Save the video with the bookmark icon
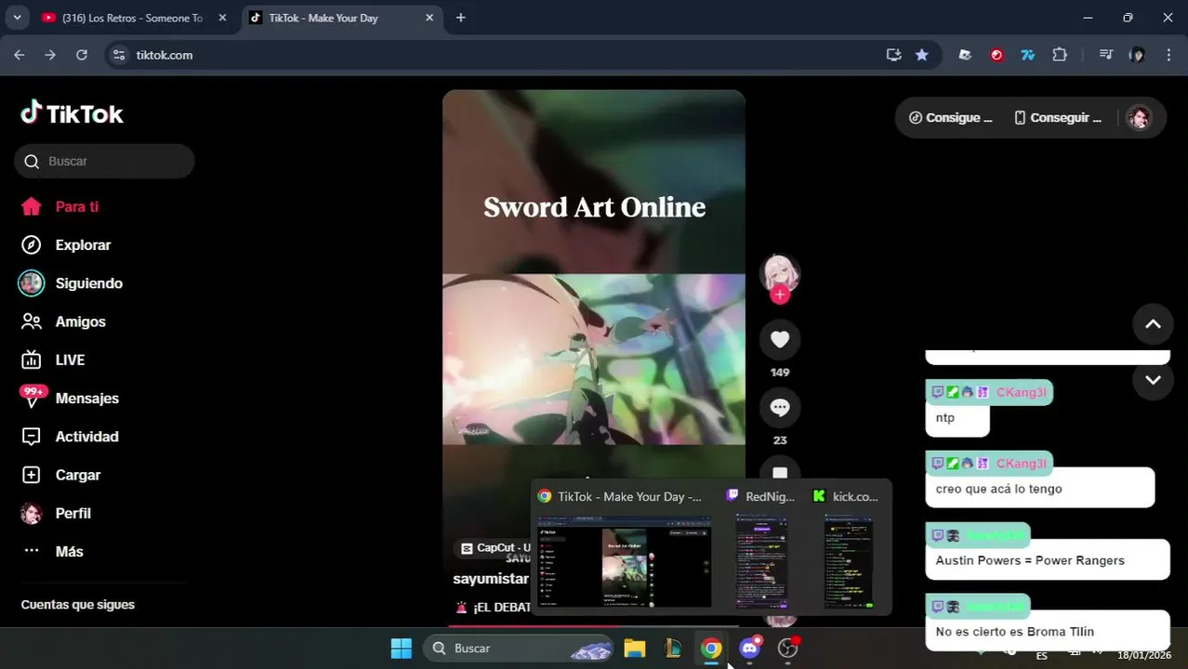The height and width of the screenshot is (669, 1188). tap(780, 470)
